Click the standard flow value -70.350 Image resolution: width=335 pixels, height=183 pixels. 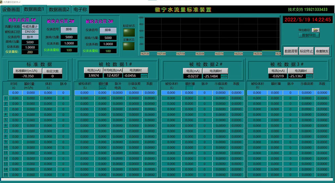27,76
